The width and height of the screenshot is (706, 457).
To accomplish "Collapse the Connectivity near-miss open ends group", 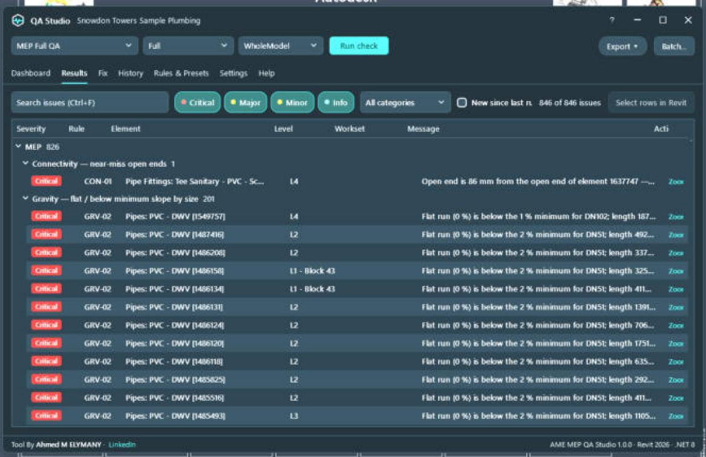I will pos(25,164).
